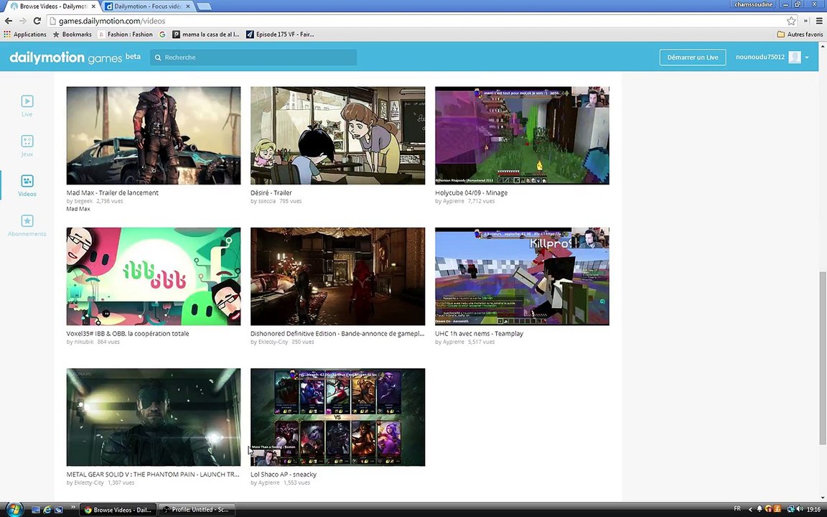Open Aypierre channel under Holycube video
The height and width of the screenshot is (517, 827).
[454, 201]
